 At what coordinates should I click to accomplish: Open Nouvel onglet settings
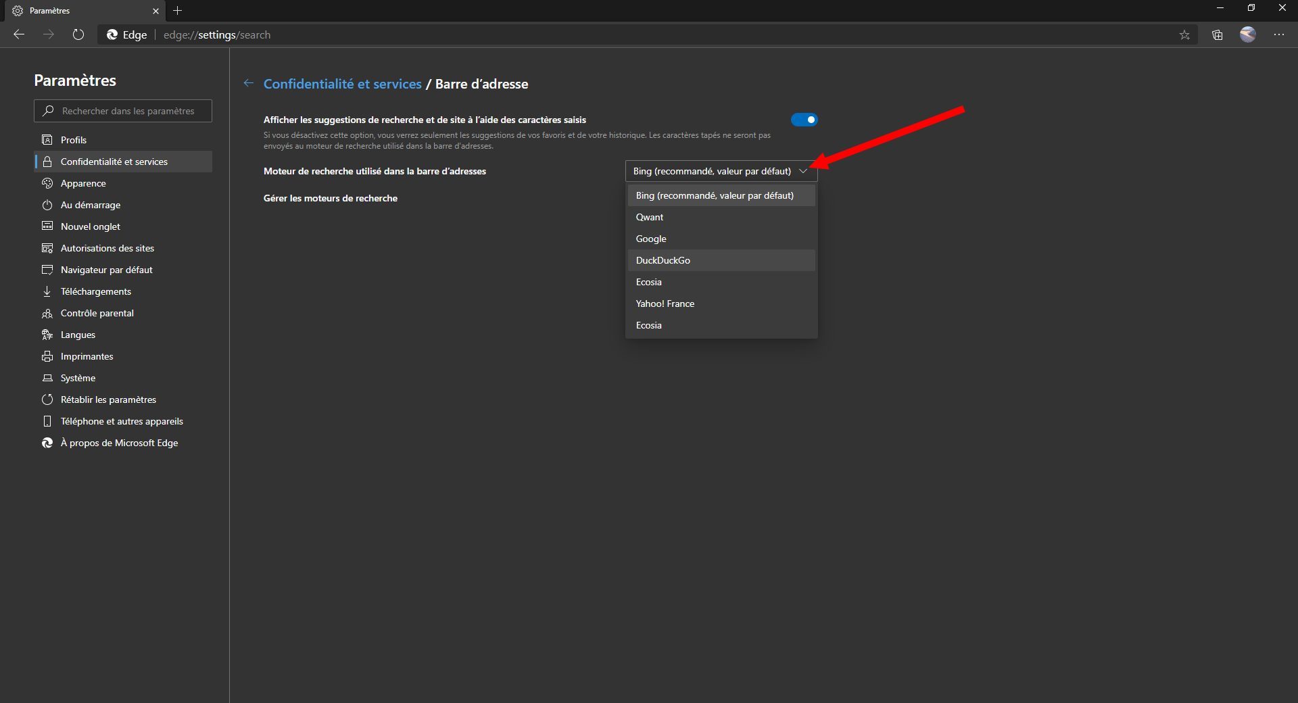point(123,226)
